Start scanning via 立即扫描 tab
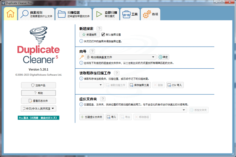 [x=106, y=14]
